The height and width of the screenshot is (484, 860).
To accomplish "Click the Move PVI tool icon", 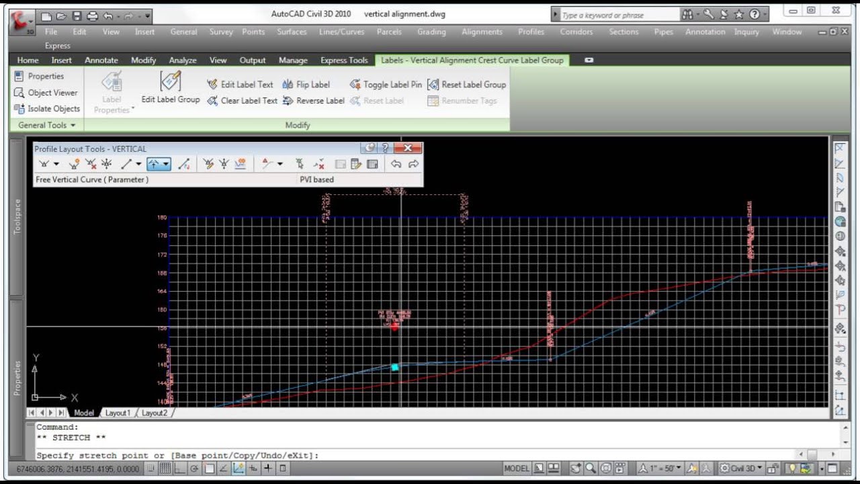I will click(106, 164).
